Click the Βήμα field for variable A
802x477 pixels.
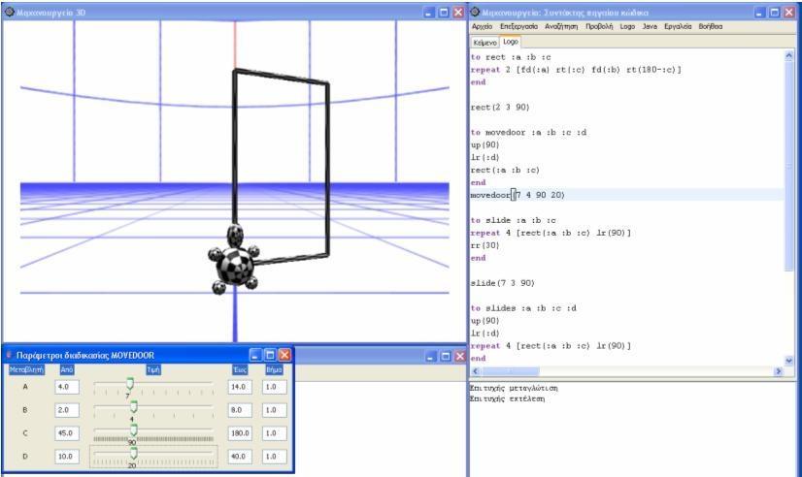click(x=274, y=387)
